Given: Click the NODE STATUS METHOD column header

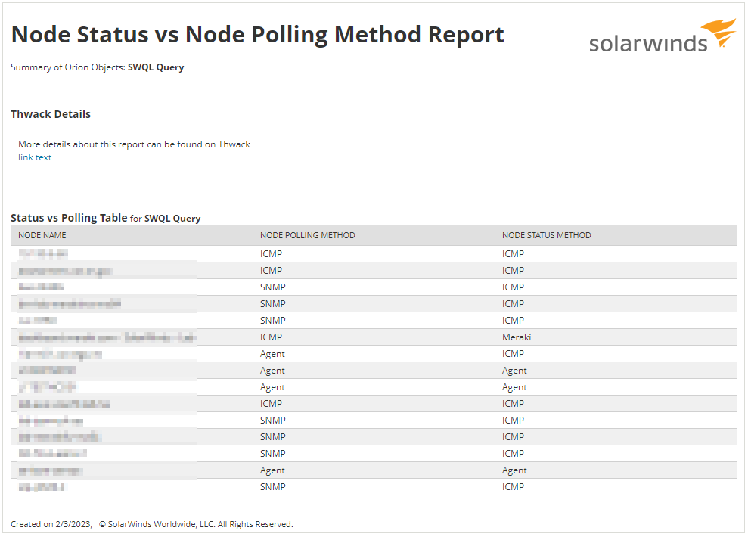Looking at the screenshot, I should coord(546,235).
